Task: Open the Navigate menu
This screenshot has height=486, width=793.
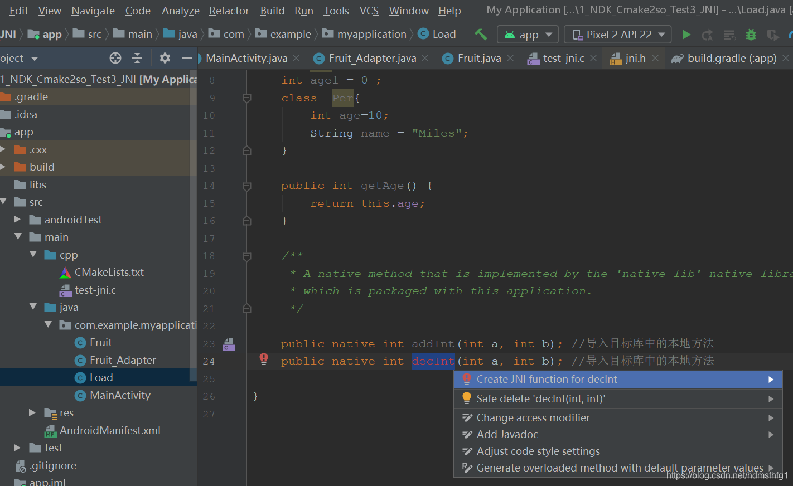Action: (93, 11)
